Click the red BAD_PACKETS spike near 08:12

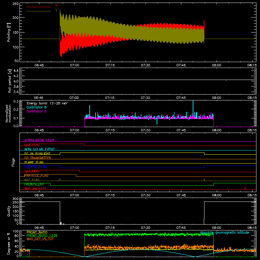click(245, 188)
